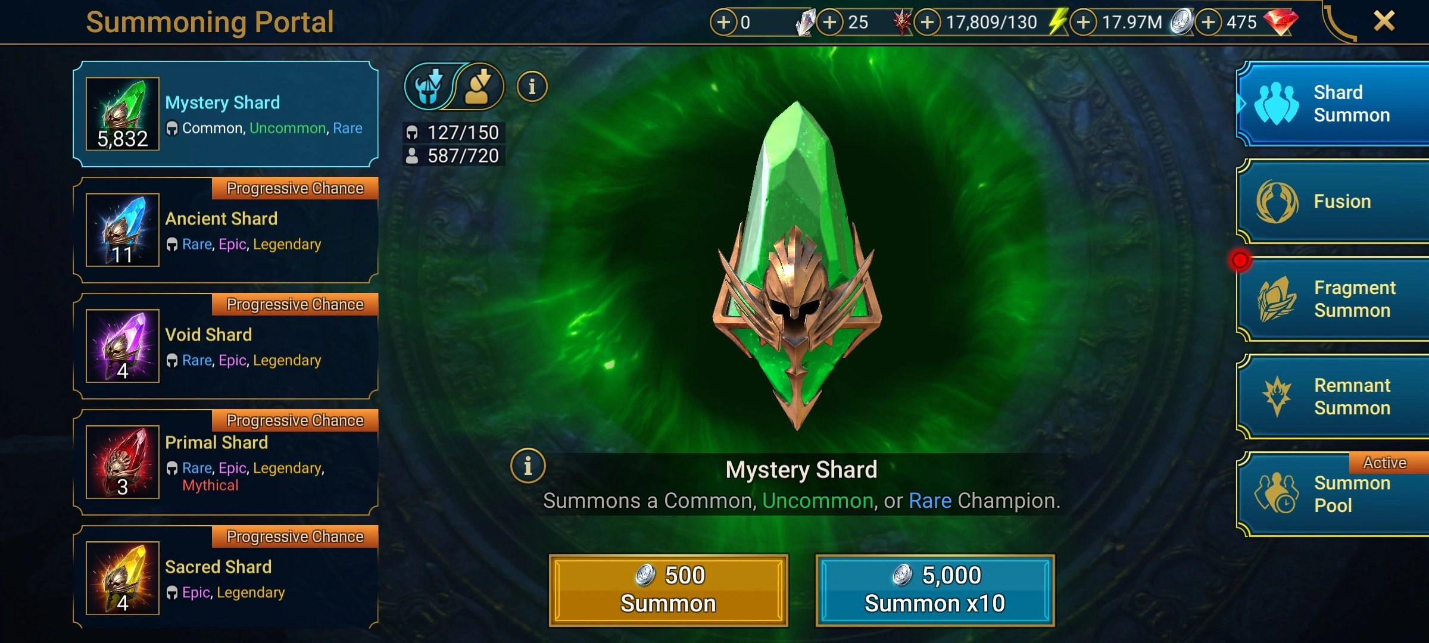Select the Mystery Shard entry in list
The image size is (1429, 643).
point(226,114)
